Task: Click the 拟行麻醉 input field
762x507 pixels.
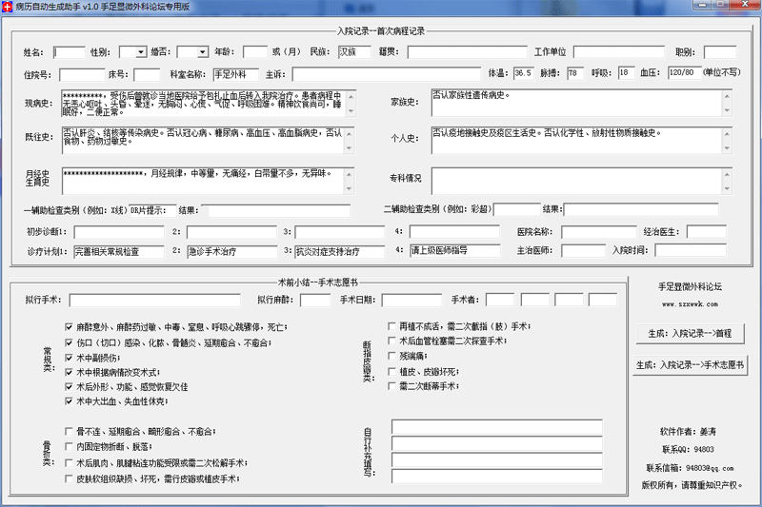Action: click(x=315, y=301)
